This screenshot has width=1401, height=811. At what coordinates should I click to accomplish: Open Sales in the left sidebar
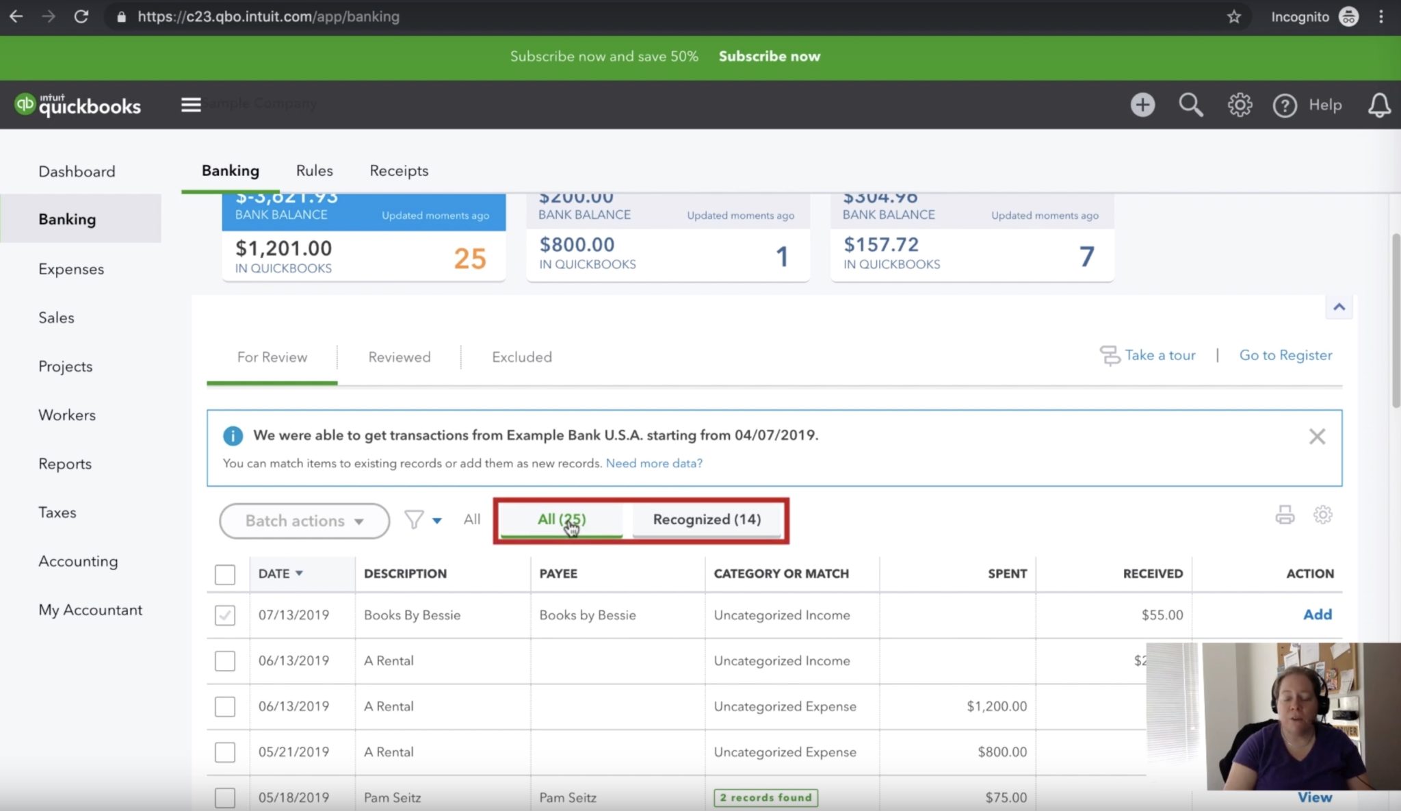coord(56,318)
